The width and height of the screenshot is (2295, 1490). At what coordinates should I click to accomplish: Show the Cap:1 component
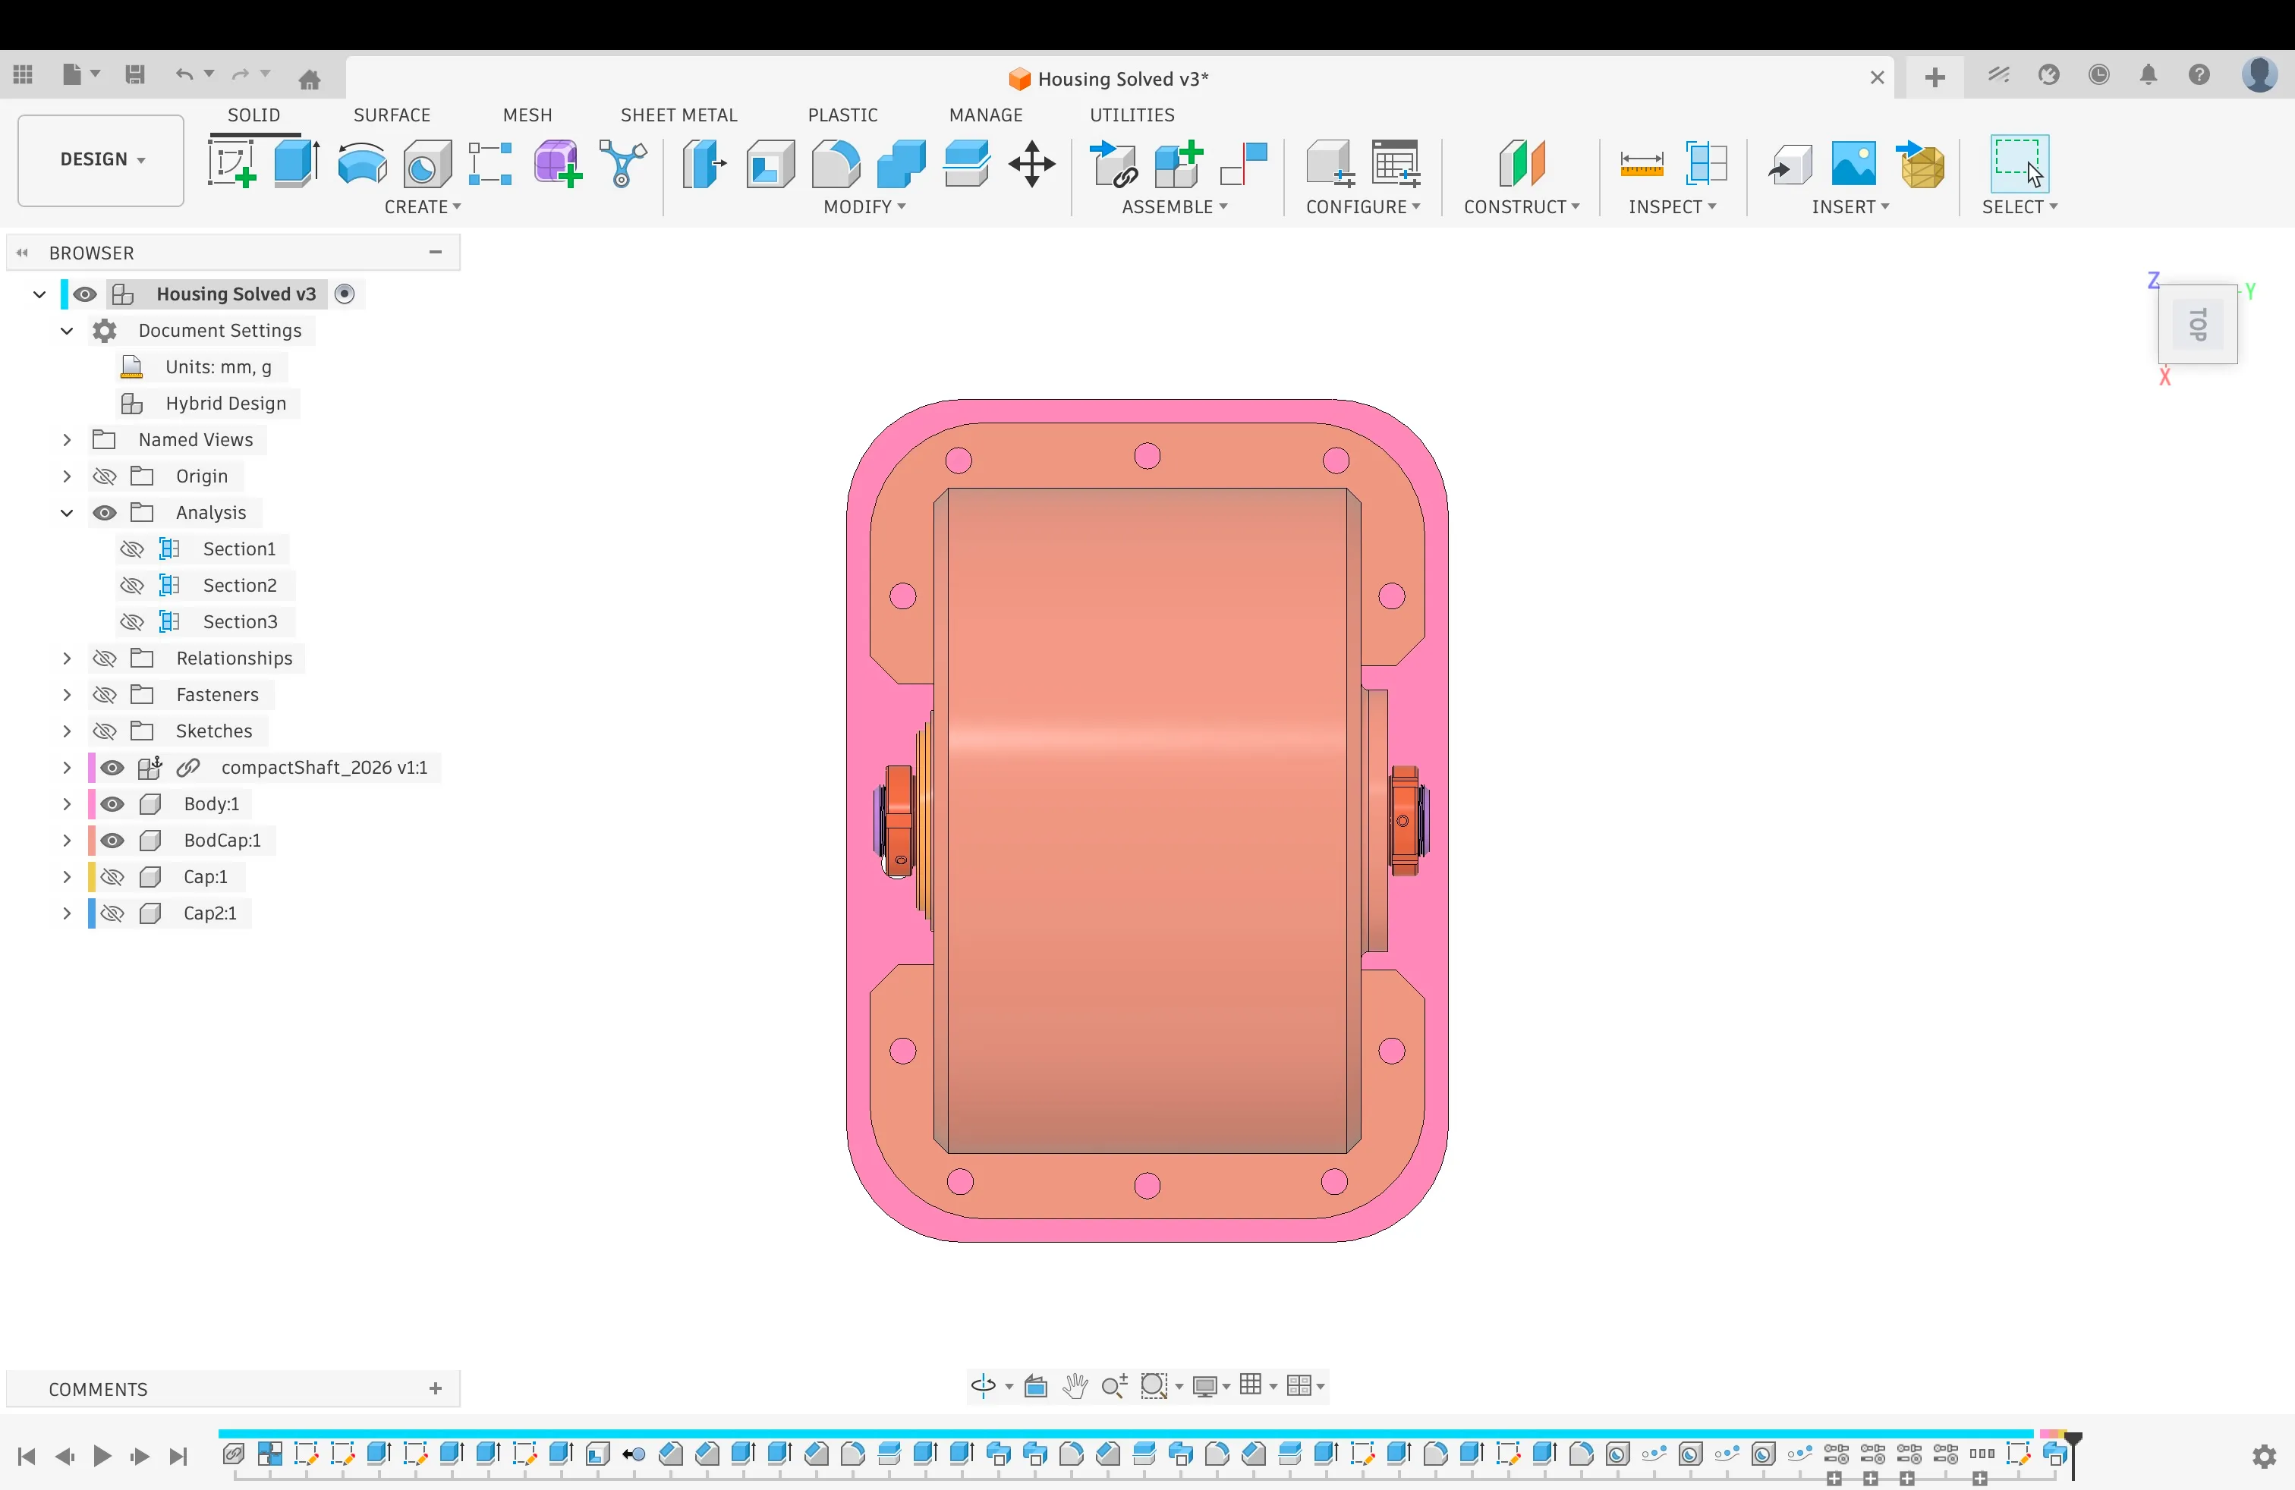pos(112,877)
